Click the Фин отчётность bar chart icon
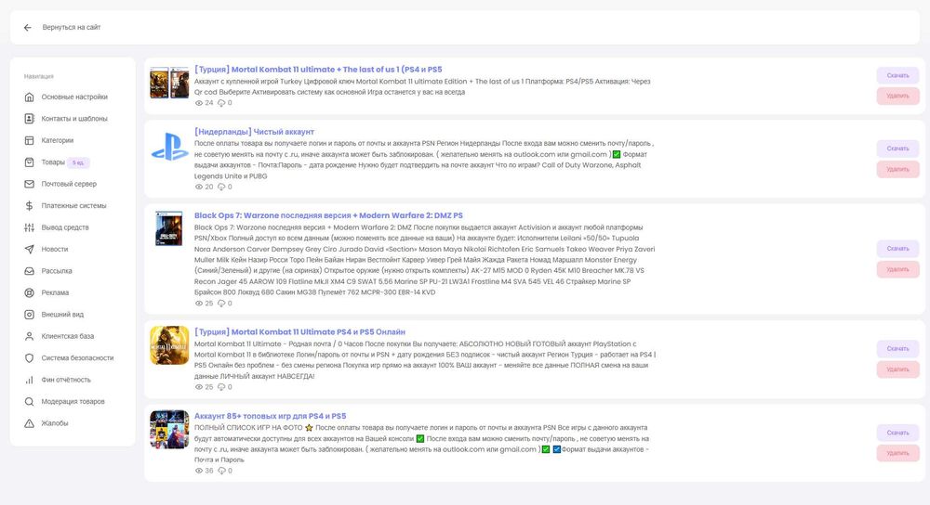 click(29, 380)
